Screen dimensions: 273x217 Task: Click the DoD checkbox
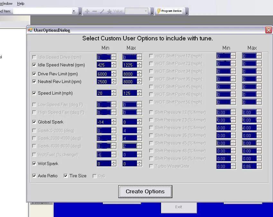(x=95, y=176)
